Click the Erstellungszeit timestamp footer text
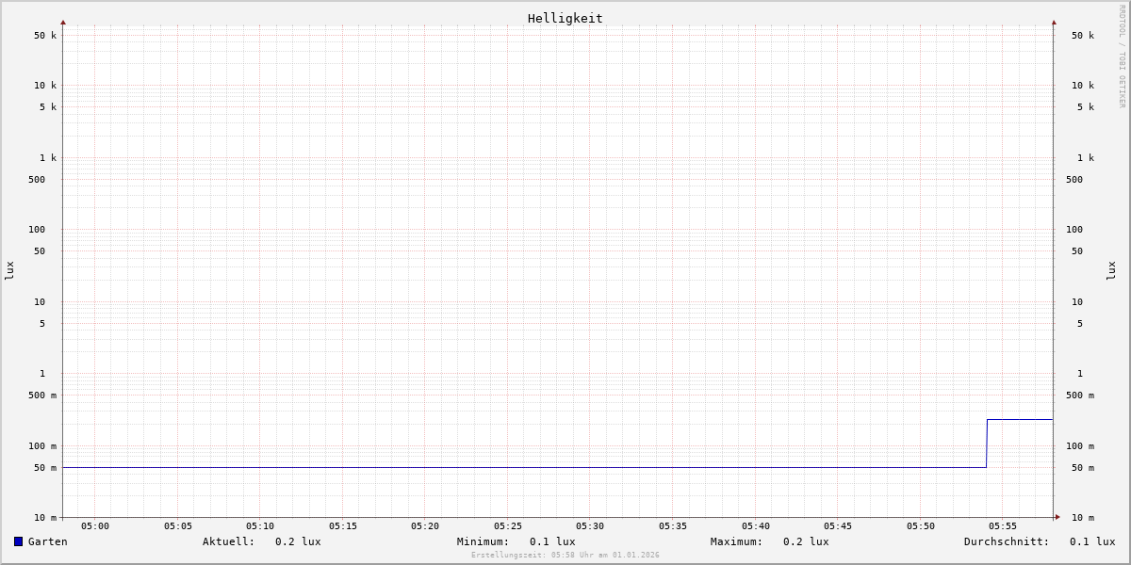Viewport: 1131px width, 565px height. pos(565,556)
